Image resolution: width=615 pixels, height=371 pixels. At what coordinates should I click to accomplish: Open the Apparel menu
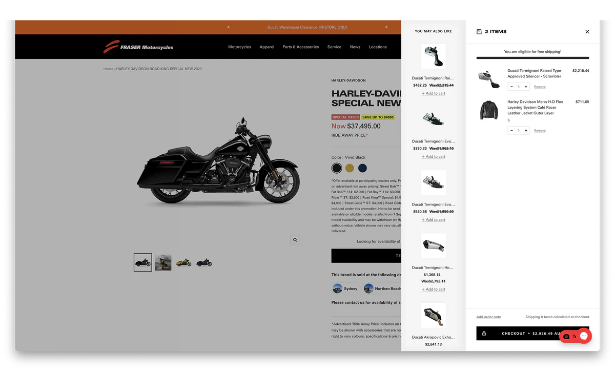(267, 47)
